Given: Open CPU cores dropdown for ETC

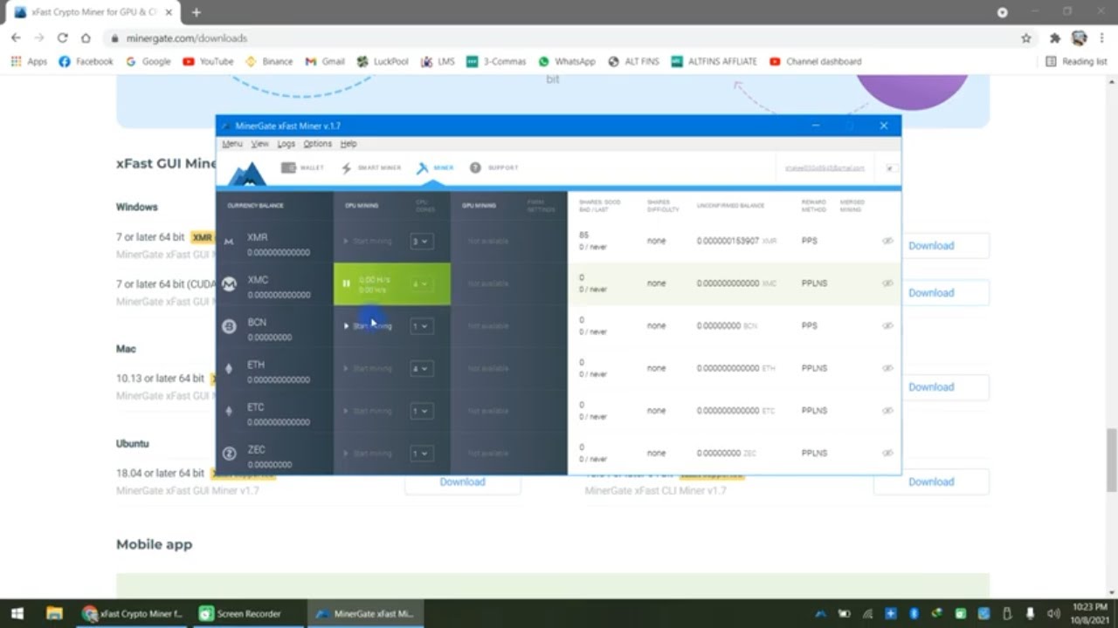Looking at the screenshot, I should coord(421,411).
